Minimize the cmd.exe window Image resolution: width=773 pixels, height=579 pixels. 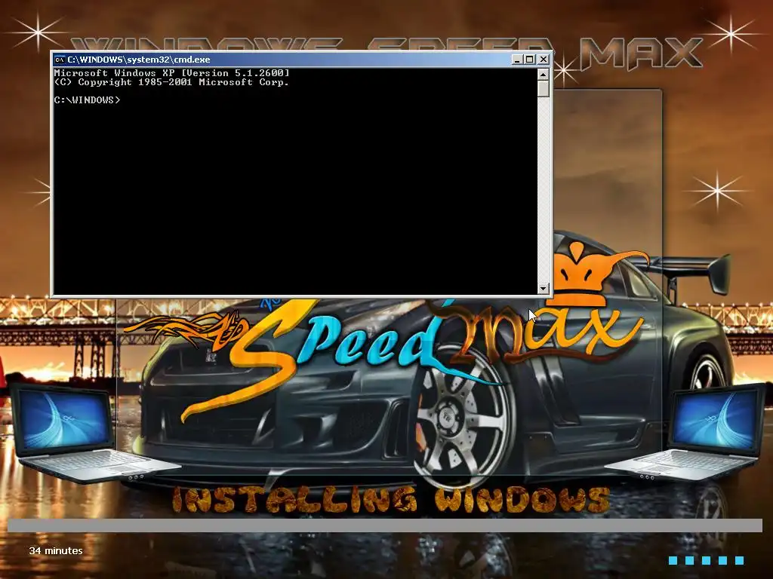[x=517, y=60]
